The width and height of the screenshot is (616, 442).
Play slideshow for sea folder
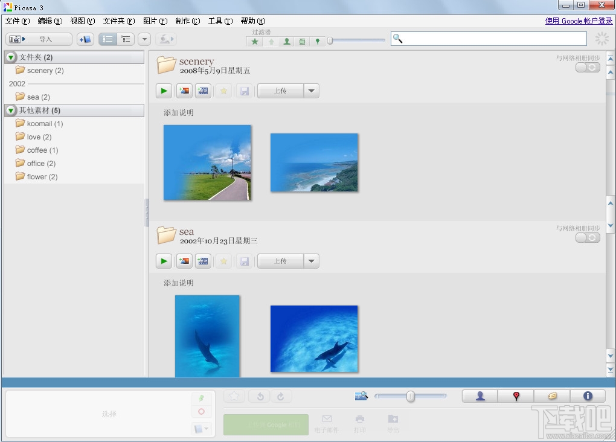point(164,261)
